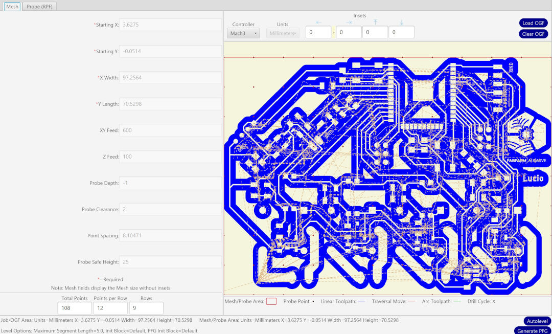Click the Clear OGF button
This screenshot has width=552, height=334.
(x=533, y=34)
